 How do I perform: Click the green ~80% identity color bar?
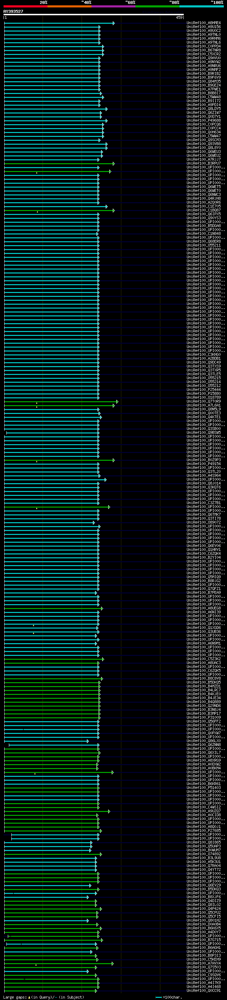157,6
